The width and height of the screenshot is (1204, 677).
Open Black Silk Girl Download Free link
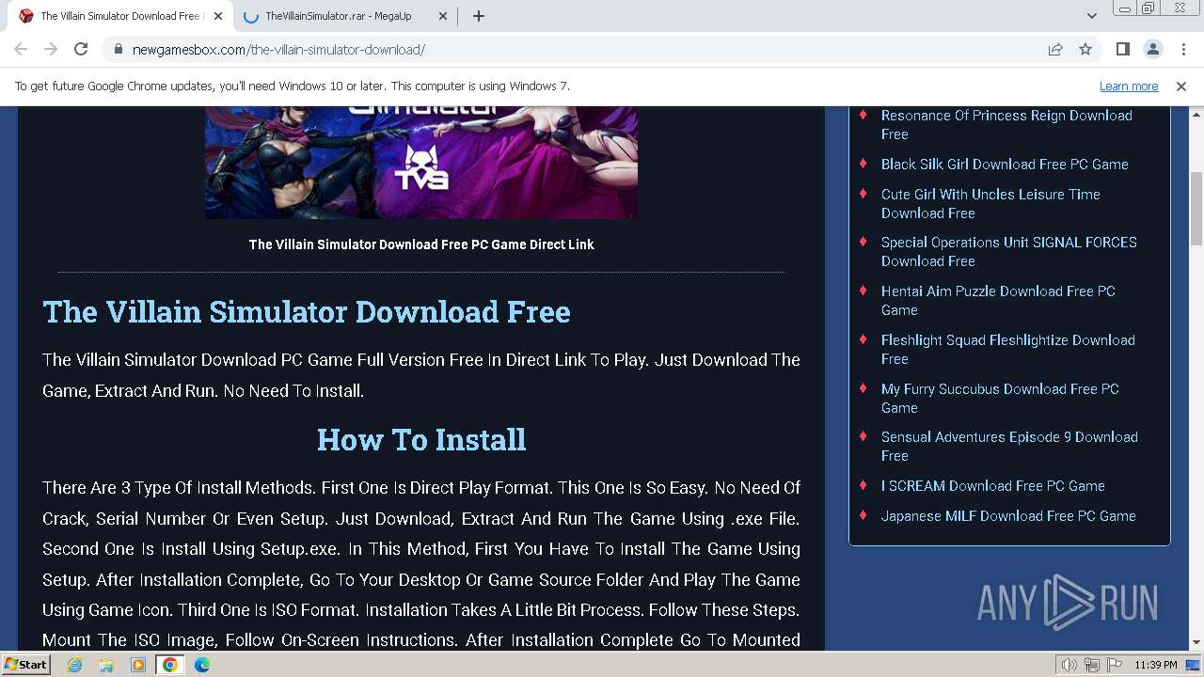point(1005,165)
